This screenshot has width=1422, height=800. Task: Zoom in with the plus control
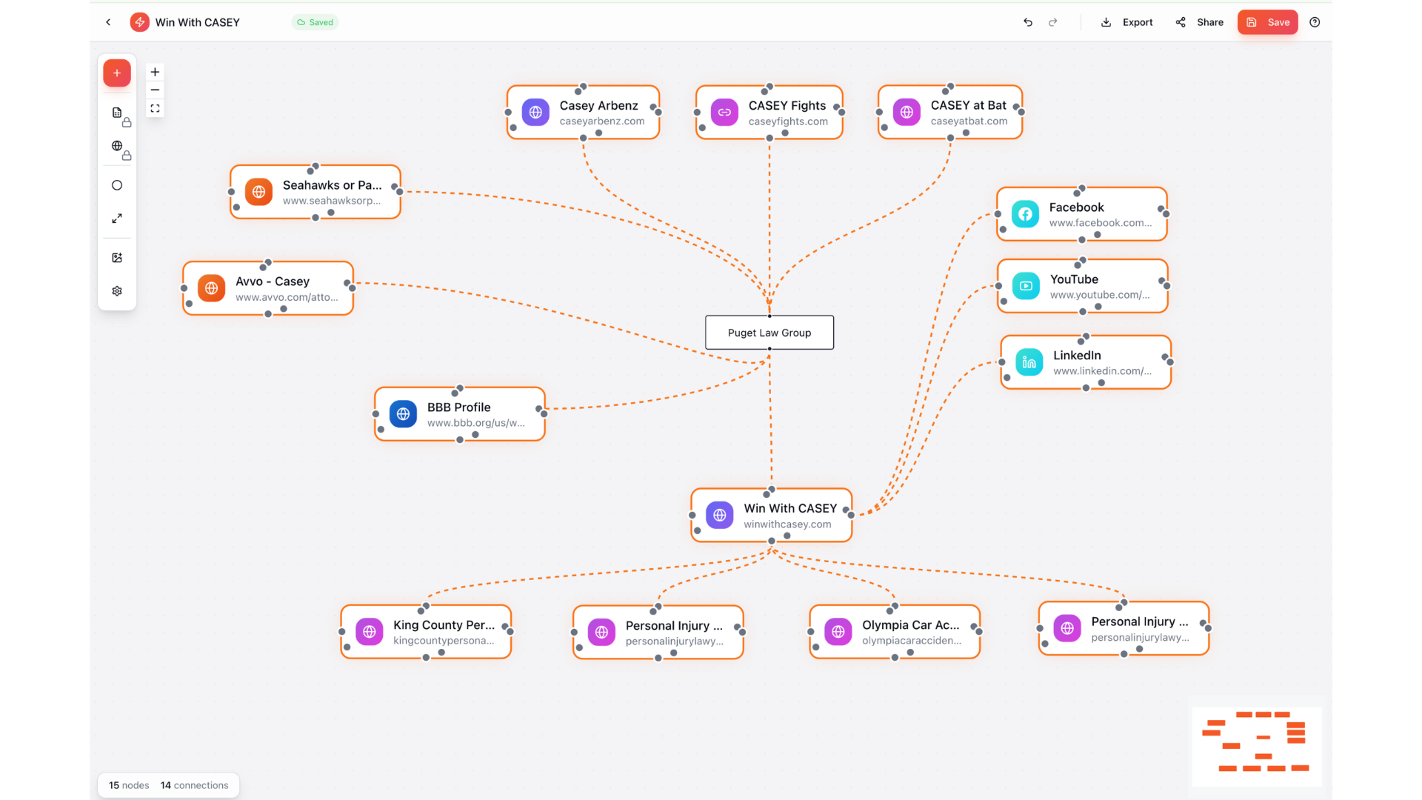[155, 72]
